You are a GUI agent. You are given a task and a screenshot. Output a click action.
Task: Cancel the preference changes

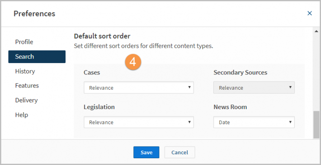[x=180, y=152]
